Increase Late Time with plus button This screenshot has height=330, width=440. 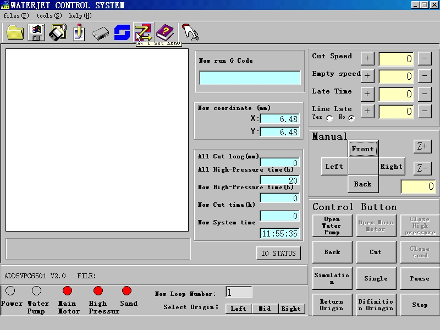pyautogui.click(x=367, y=94)
